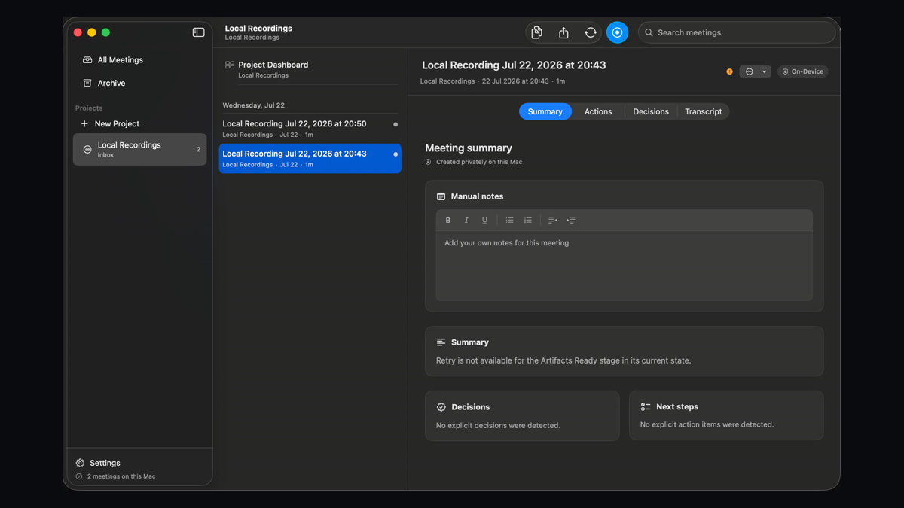Apply italic formatting in Manual notes

(x=466, y=220)
